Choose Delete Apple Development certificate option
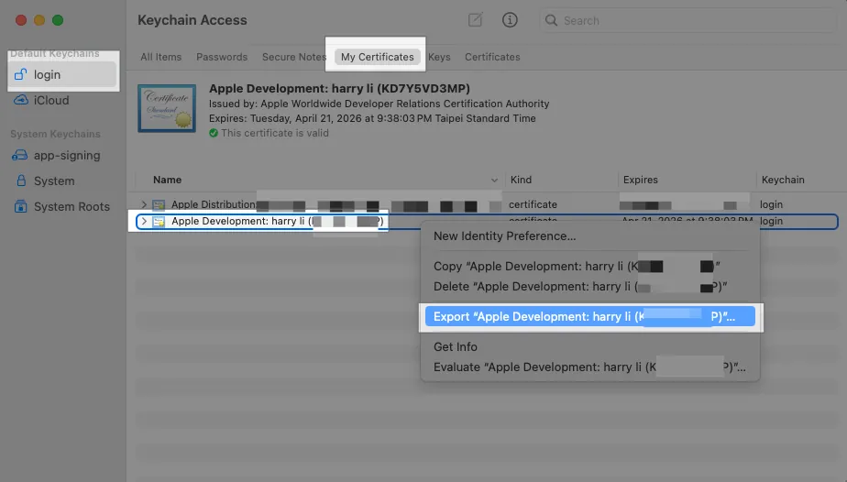Image resolution: width=847 pixels, height=482 pixels. [576, 286]
